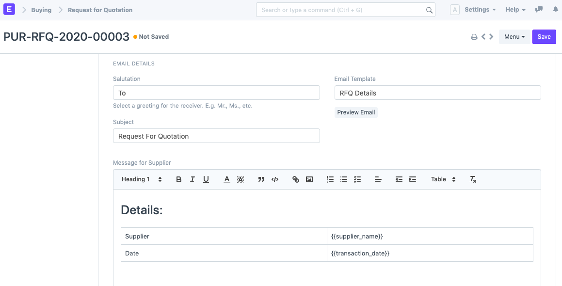
Task: Add a hyperlink using link icon
Action: [x=296, y=179]
